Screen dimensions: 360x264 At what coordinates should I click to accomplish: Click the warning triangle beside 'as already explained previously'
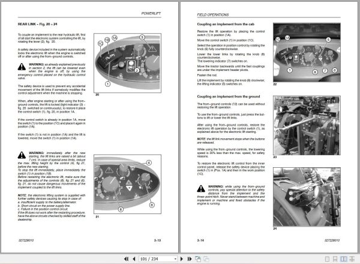pos(22,67)
